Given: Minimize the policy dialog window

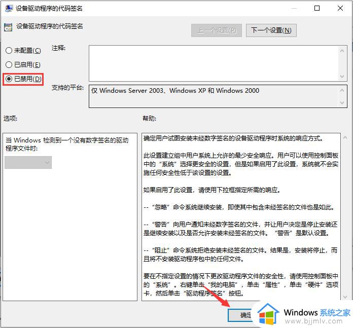Looking at the screenshot, I should point(294,8).
